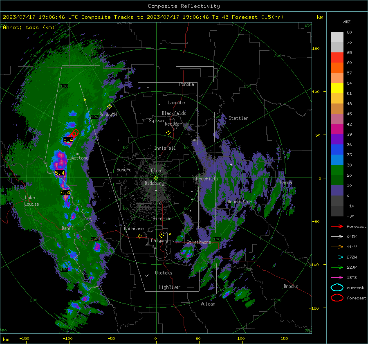Click the Olds city label
Image resolution: width=368 pixels, height=344 pixels.
click(x=156, y=171)
